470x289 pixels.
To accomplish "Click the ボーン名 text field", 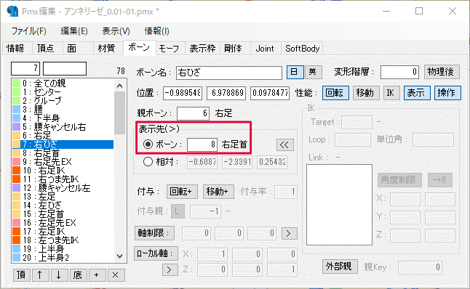I will click(229, 73).
